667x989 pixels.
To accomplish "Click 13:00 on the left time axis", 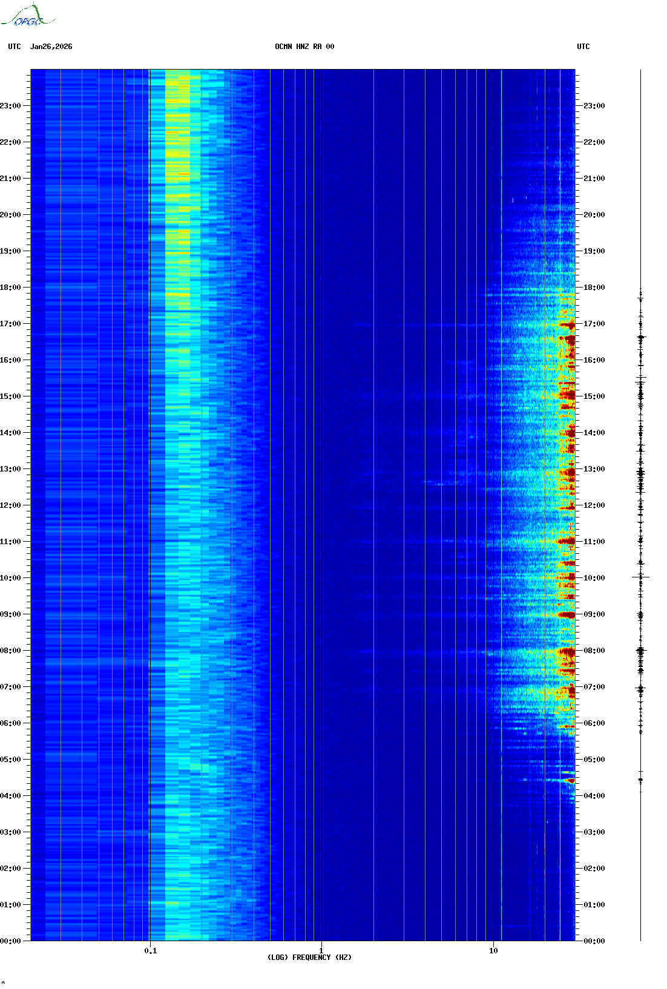I will pyautogui.click(x=10, y=469).
